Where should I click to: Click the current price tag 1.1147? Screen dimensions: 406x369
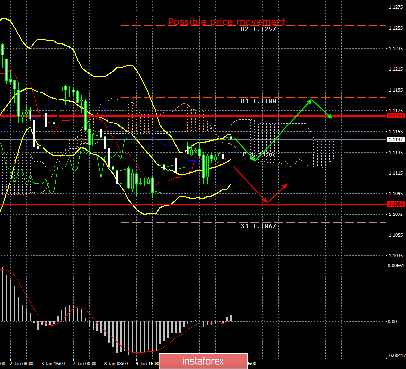click(x=395, y=140)
